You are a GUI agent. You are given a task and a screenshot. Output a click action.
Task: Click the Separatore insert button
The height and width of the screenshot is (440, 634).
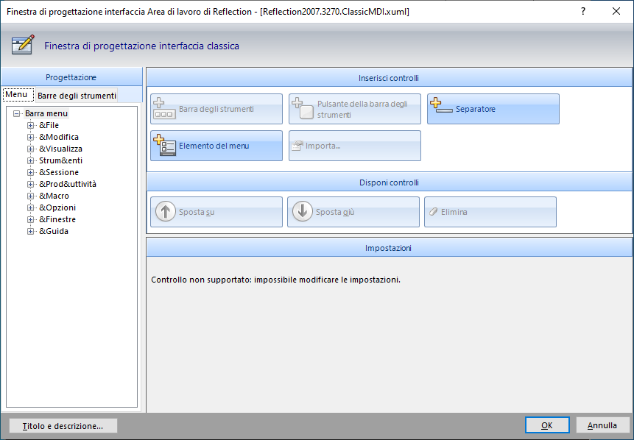(493, 109)
